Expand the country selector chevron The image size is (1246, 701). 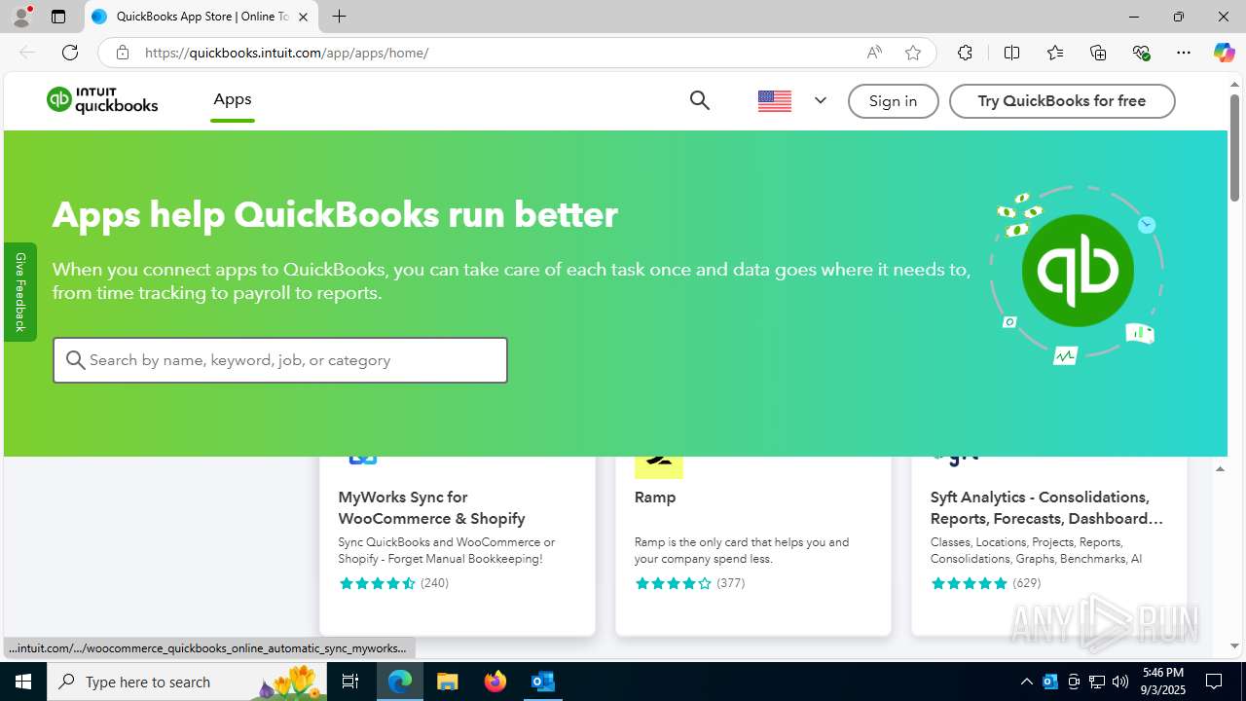pyautogui.click(x=821, y=100)
